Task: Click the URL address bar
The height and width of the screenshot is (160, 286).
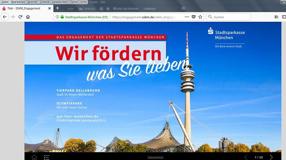Action: click(x=146, y=17)
